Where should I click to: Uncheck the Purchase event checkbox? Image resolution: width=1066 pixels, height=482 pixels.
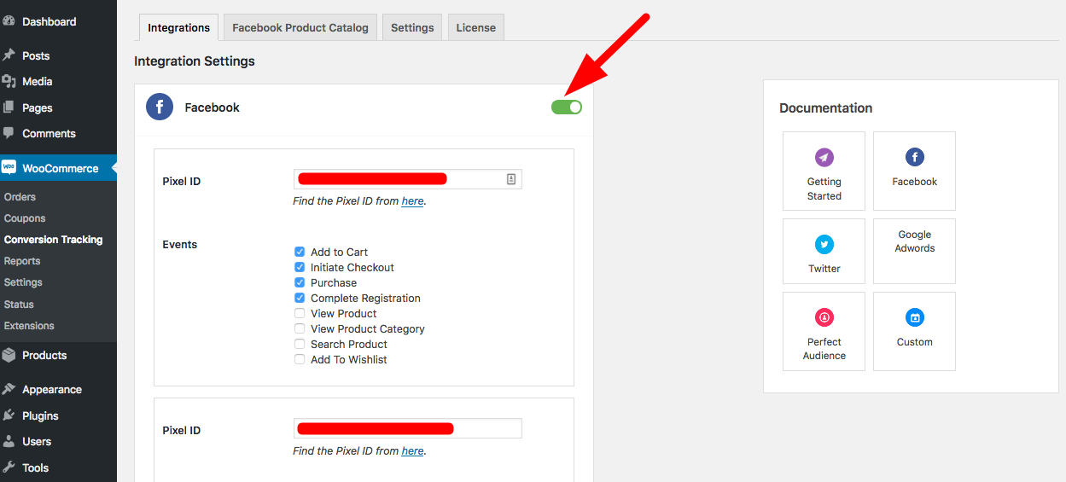click(300, 282)
